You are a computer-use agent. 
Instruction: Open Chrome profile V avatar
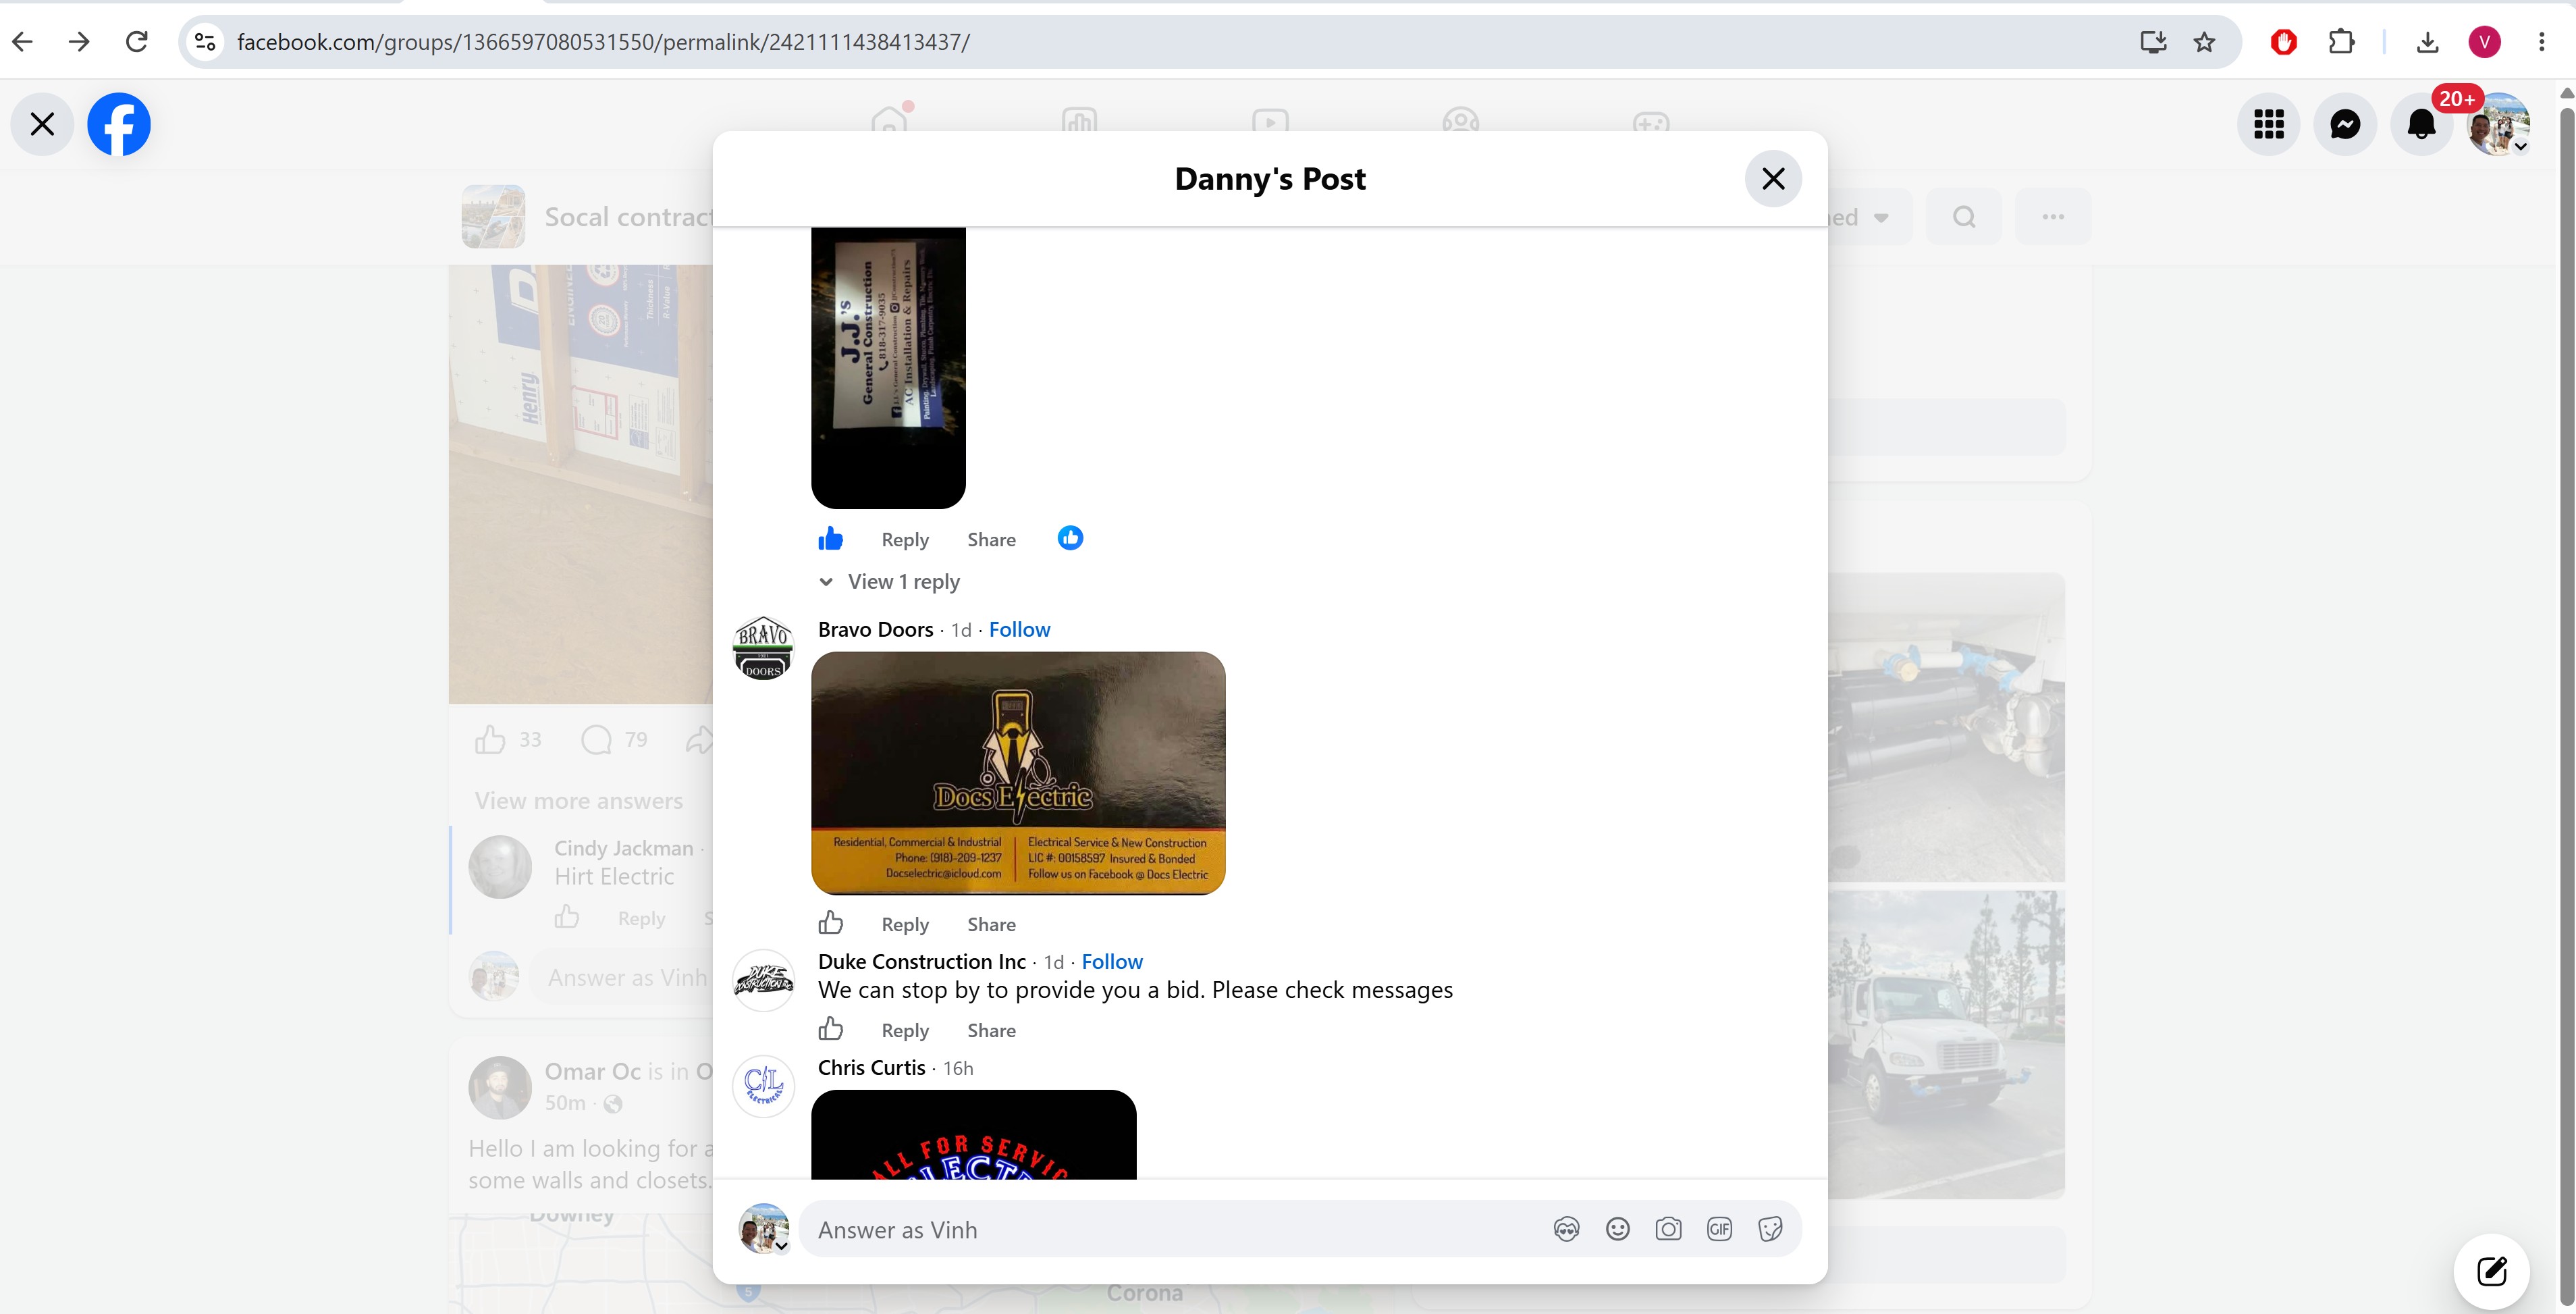(x=2485, y=42)
